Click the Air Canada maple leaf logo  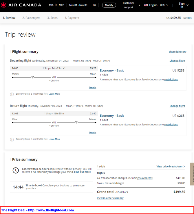[x=3, y=5]
